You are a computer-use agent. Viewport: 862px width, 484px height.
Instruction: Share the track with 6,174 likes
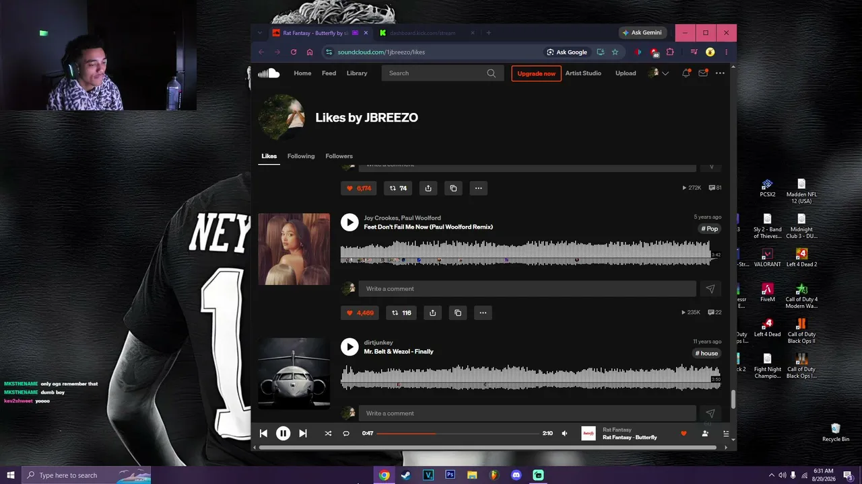pyautogui.click(x=428, y=188)
